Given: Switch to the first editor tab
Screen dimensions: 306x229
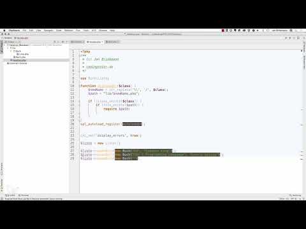Looking at the screenshot, I should [x=77, y=42].
